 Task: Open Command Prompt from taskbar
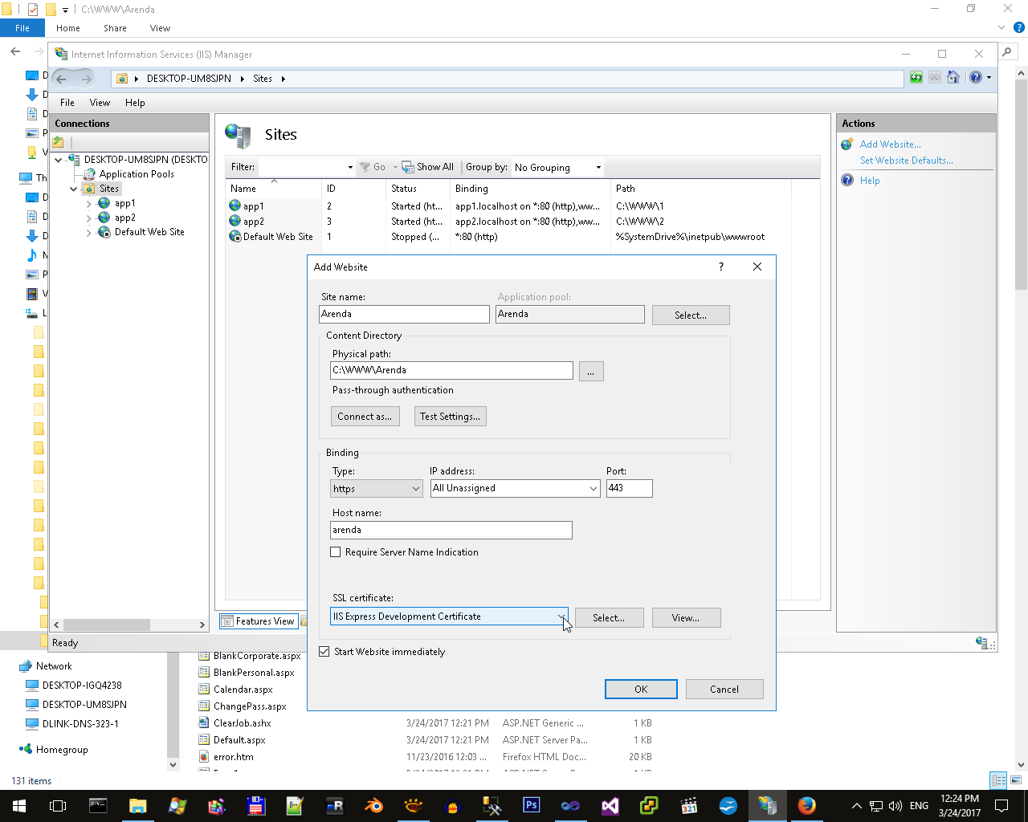(98, 806)
